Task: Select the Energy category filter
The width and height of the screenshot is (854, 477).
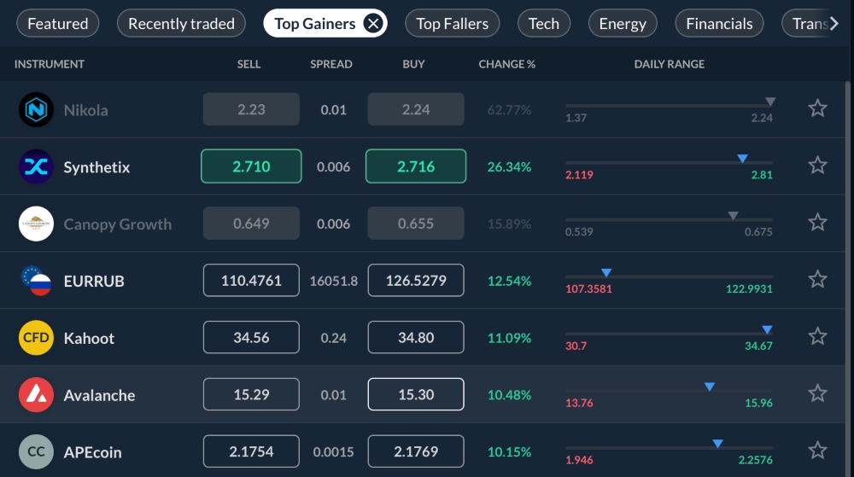Action: tap(623, 23)
